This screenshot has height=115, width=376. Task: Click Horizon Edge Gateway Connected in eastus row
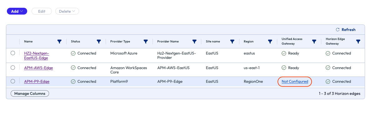click(338, 53)
